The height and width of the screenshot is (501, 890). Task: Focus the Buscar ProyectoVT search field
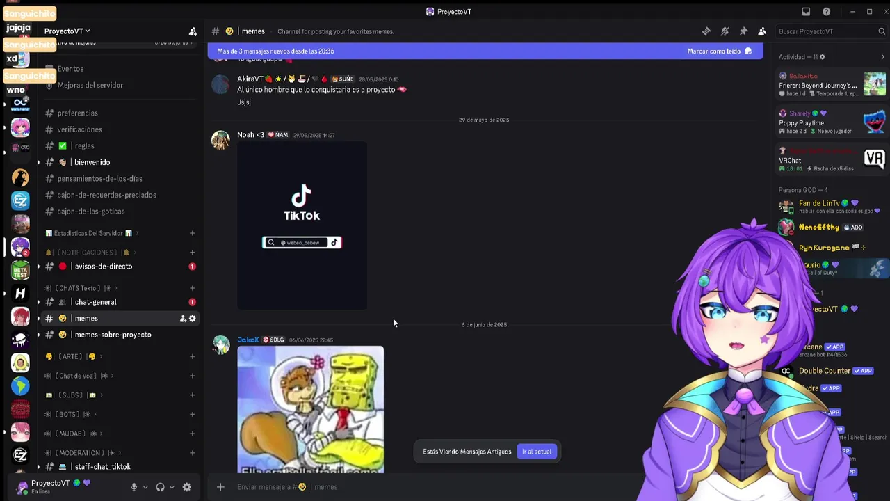831,31
